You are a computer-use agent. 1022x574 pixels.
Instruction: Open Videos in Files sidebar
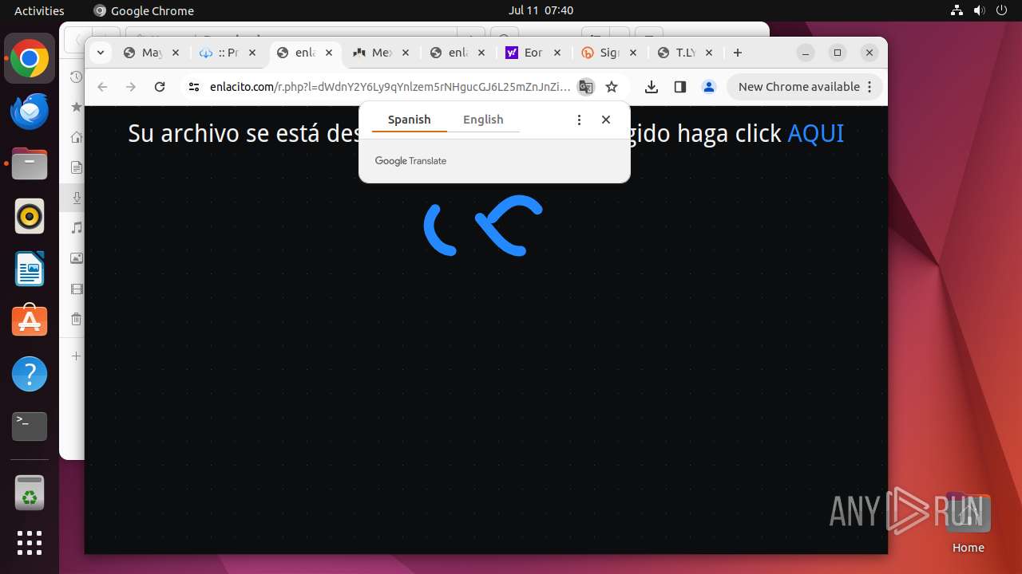76,289
